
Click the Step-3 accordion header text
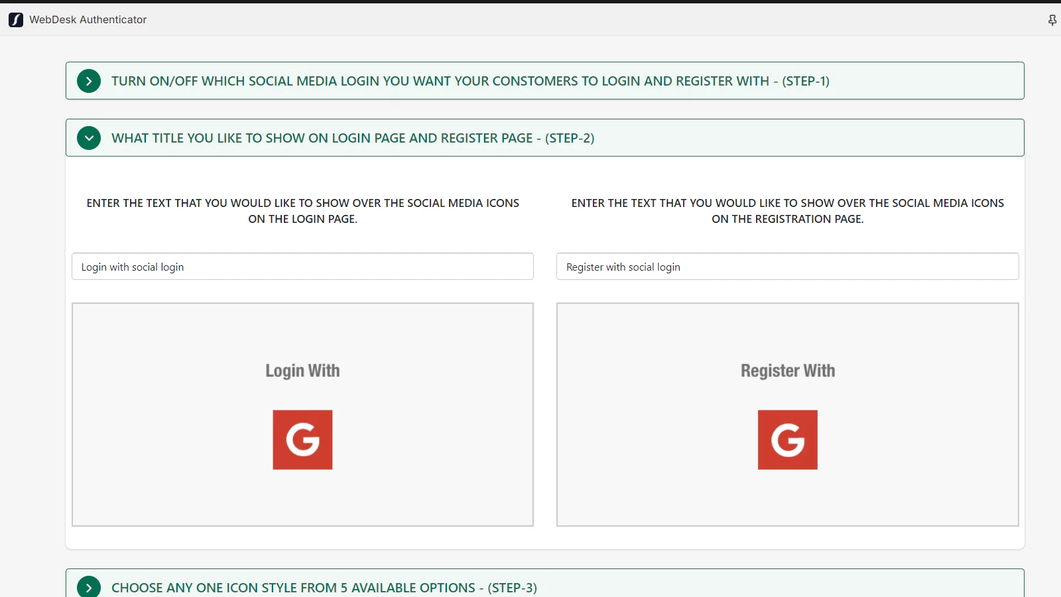[324, 588]
